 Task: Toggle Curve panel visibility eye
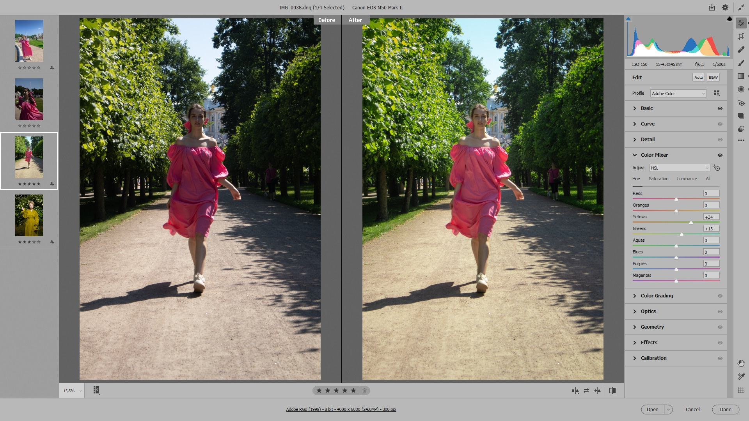[x=720, y=124]
